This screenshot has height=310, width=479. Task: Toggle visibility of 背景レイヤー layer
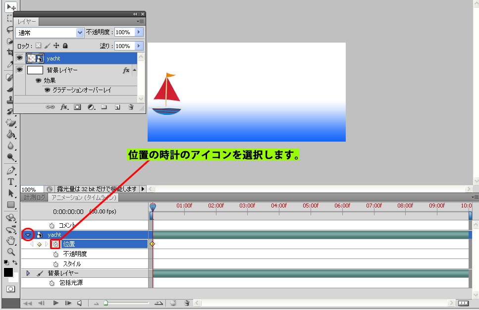click(20, 70)
